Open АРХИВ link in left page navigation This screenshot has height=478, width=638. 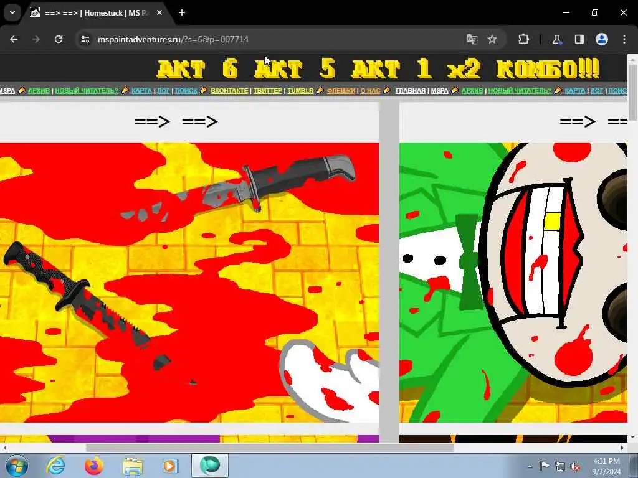[39, 91]
